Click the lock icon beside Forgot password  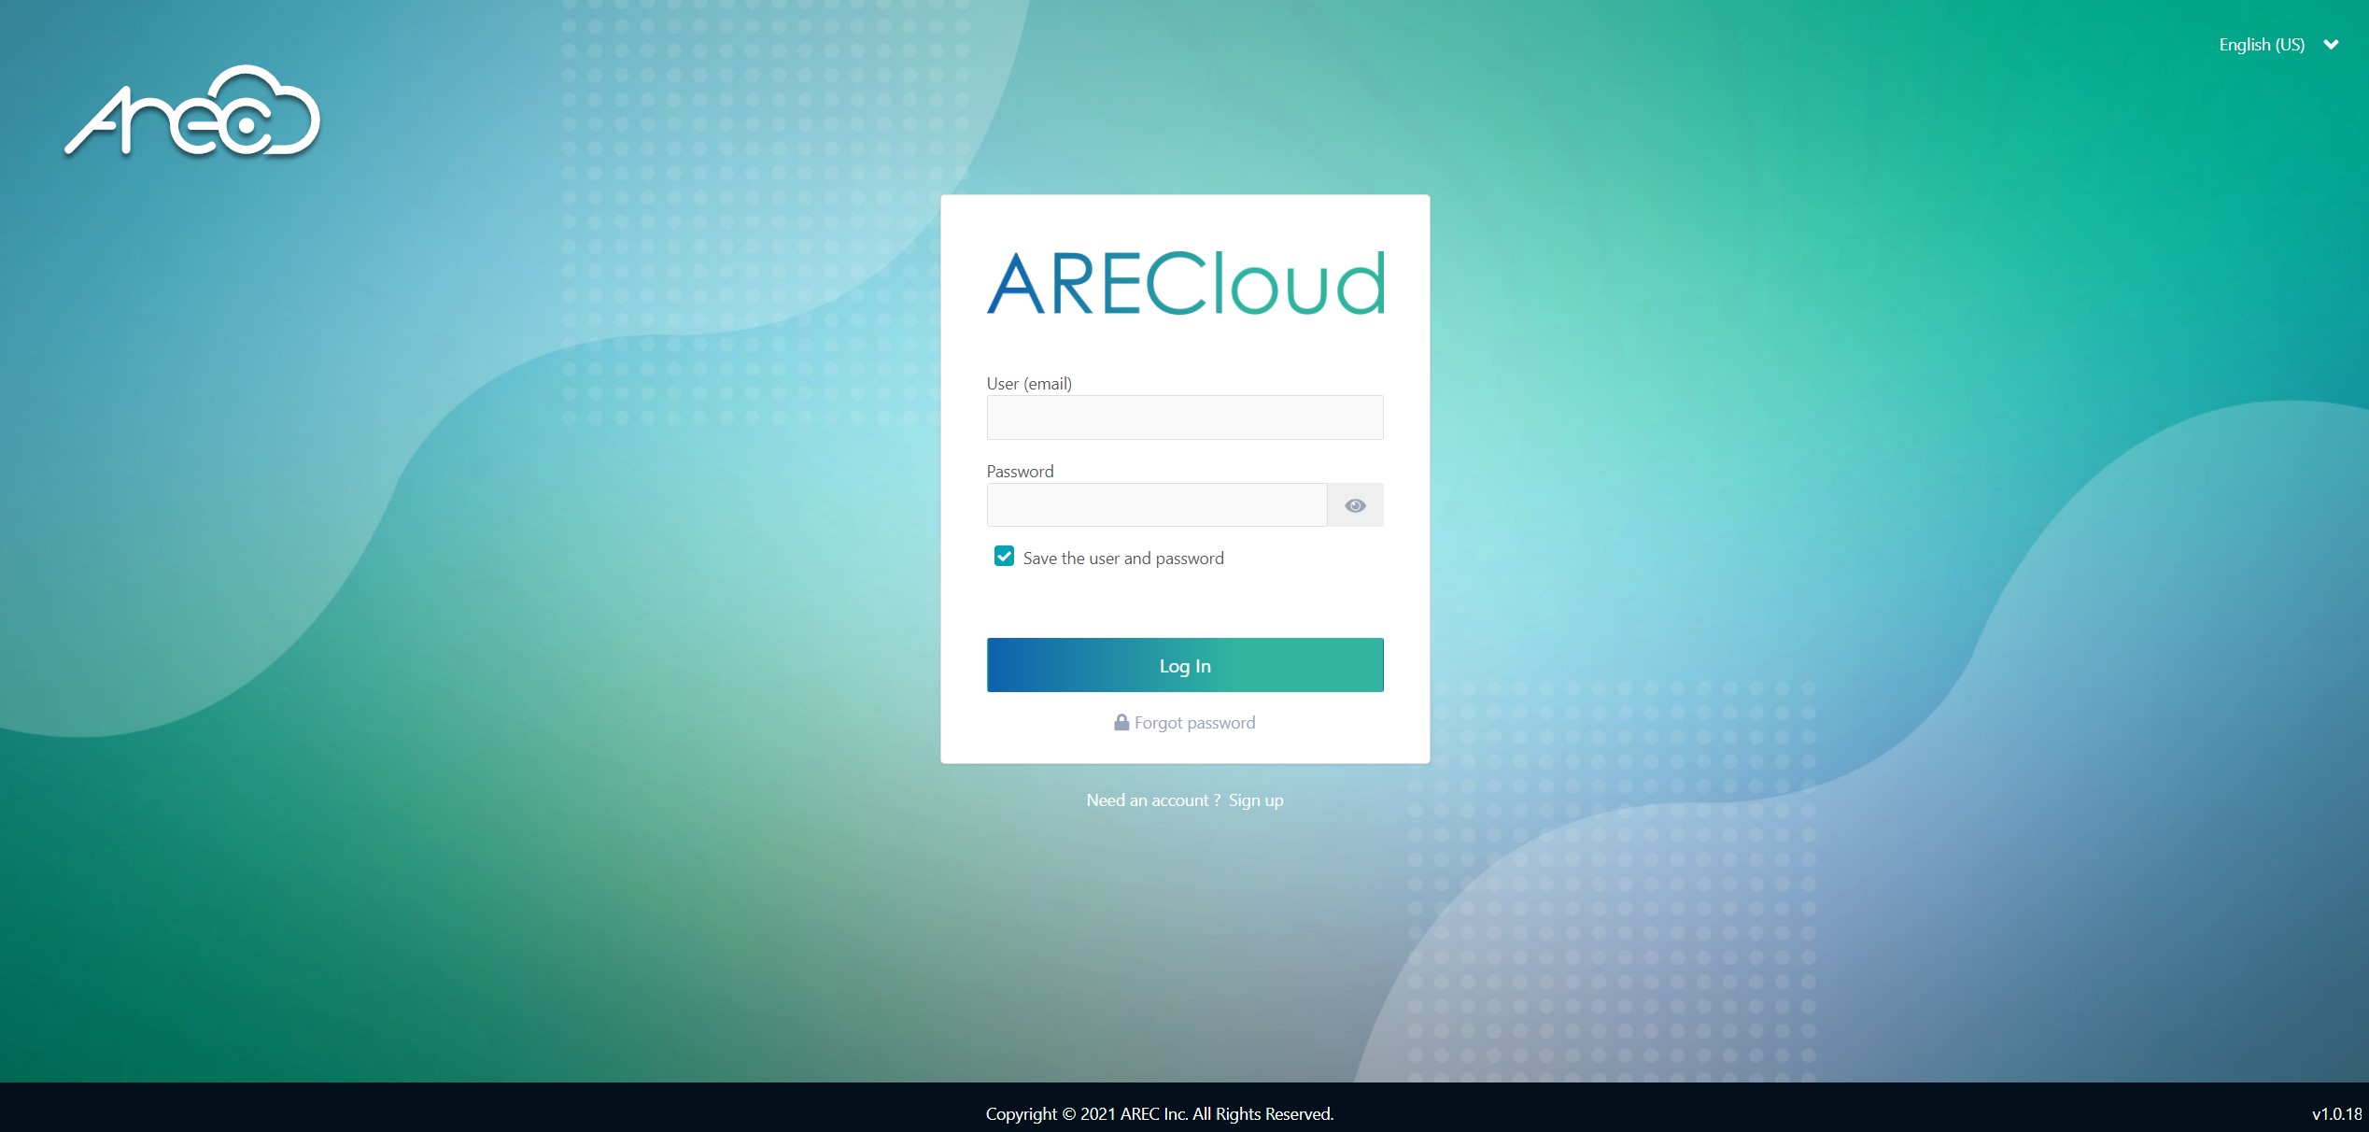1121,722
